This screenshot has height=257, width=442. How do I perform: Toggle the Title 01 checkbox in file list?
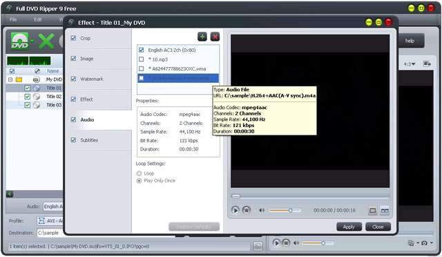27,88
